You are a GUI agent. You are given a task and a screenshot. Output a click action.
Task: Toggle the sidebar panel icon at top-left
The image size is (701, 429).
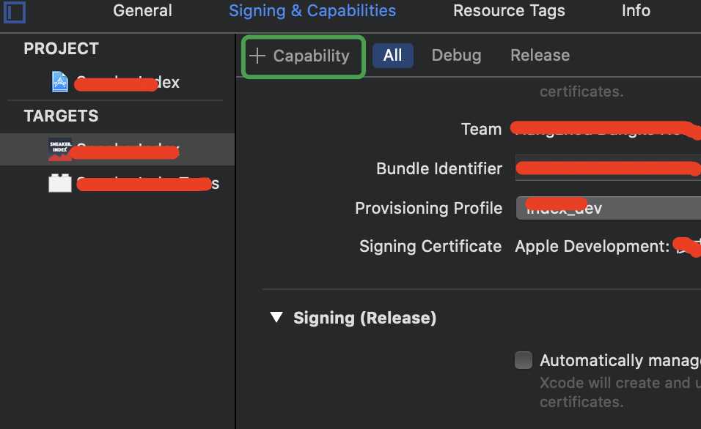click(x=15, y=12)
